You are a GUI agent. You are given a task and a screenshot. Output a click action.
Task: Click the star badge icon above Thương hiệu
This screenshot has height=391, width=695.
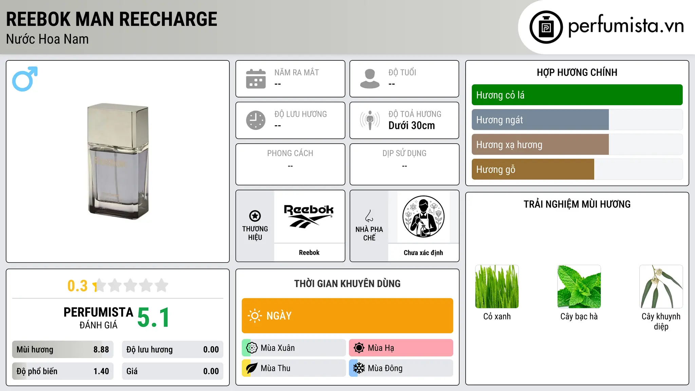tap(255, 216)
